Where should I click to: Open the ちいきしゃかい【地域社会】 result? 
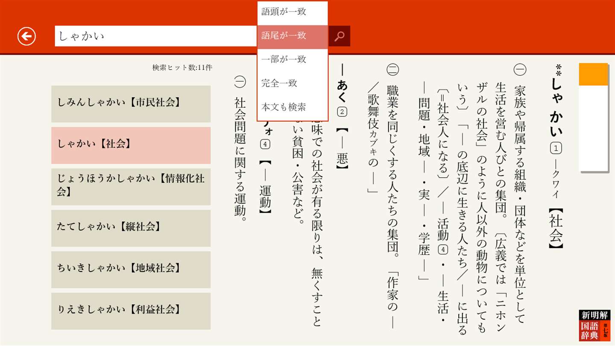coord(131,270)
